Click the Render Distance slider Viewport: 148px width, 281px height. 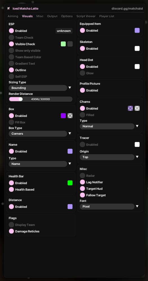41,99
